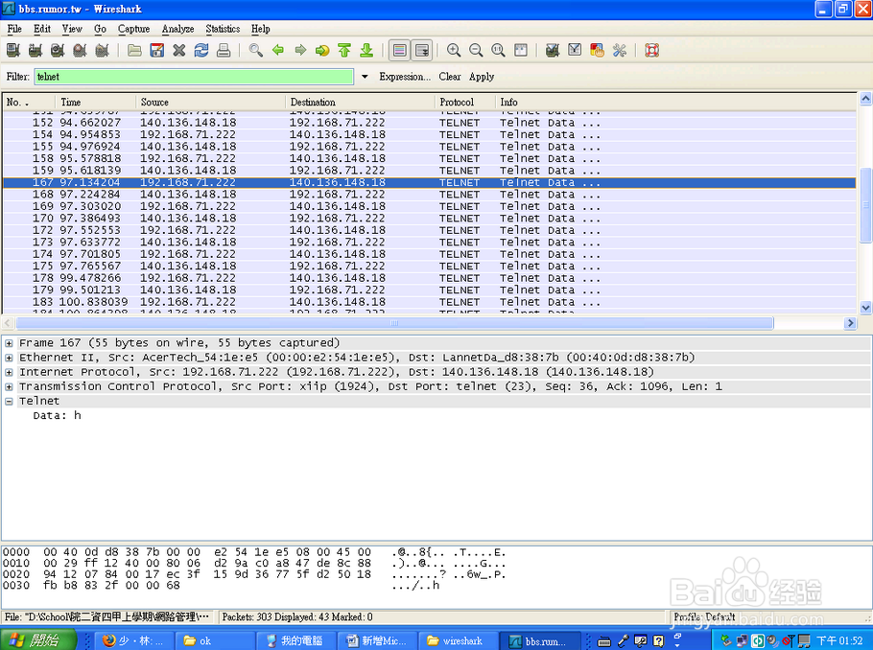Image resolution: width=873 pixels, height=650 pixels.
Task: Open help lifebuoy icon
Action: [652, 51]
